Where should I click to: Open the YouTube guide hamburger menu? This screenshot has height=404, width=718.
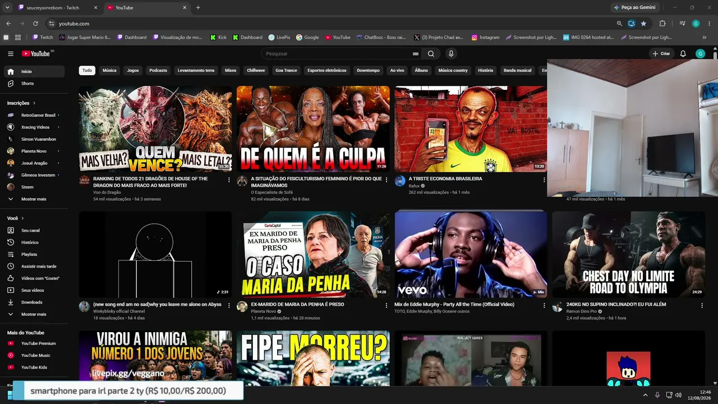point(11,54)
